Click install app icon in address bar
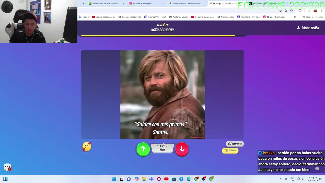Screen dimensions: 325x183 pyautogui.click(x=286, y=11)
